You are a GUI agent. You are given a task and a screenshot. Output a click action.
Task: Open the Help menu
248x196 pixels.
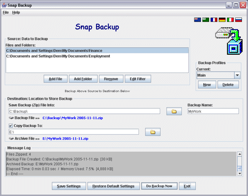point(16,13)
